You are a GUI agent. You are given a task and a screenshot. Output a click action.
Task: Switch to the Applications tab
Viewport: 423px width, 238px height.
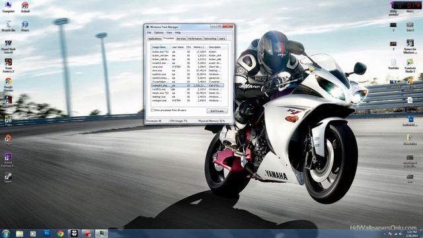pos(155,39)
